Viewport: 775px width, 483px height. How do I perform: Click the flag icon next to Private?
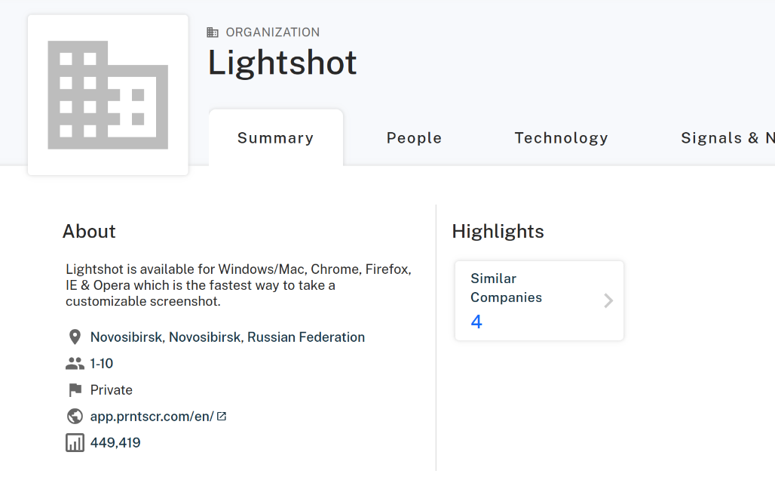point(75,390)
